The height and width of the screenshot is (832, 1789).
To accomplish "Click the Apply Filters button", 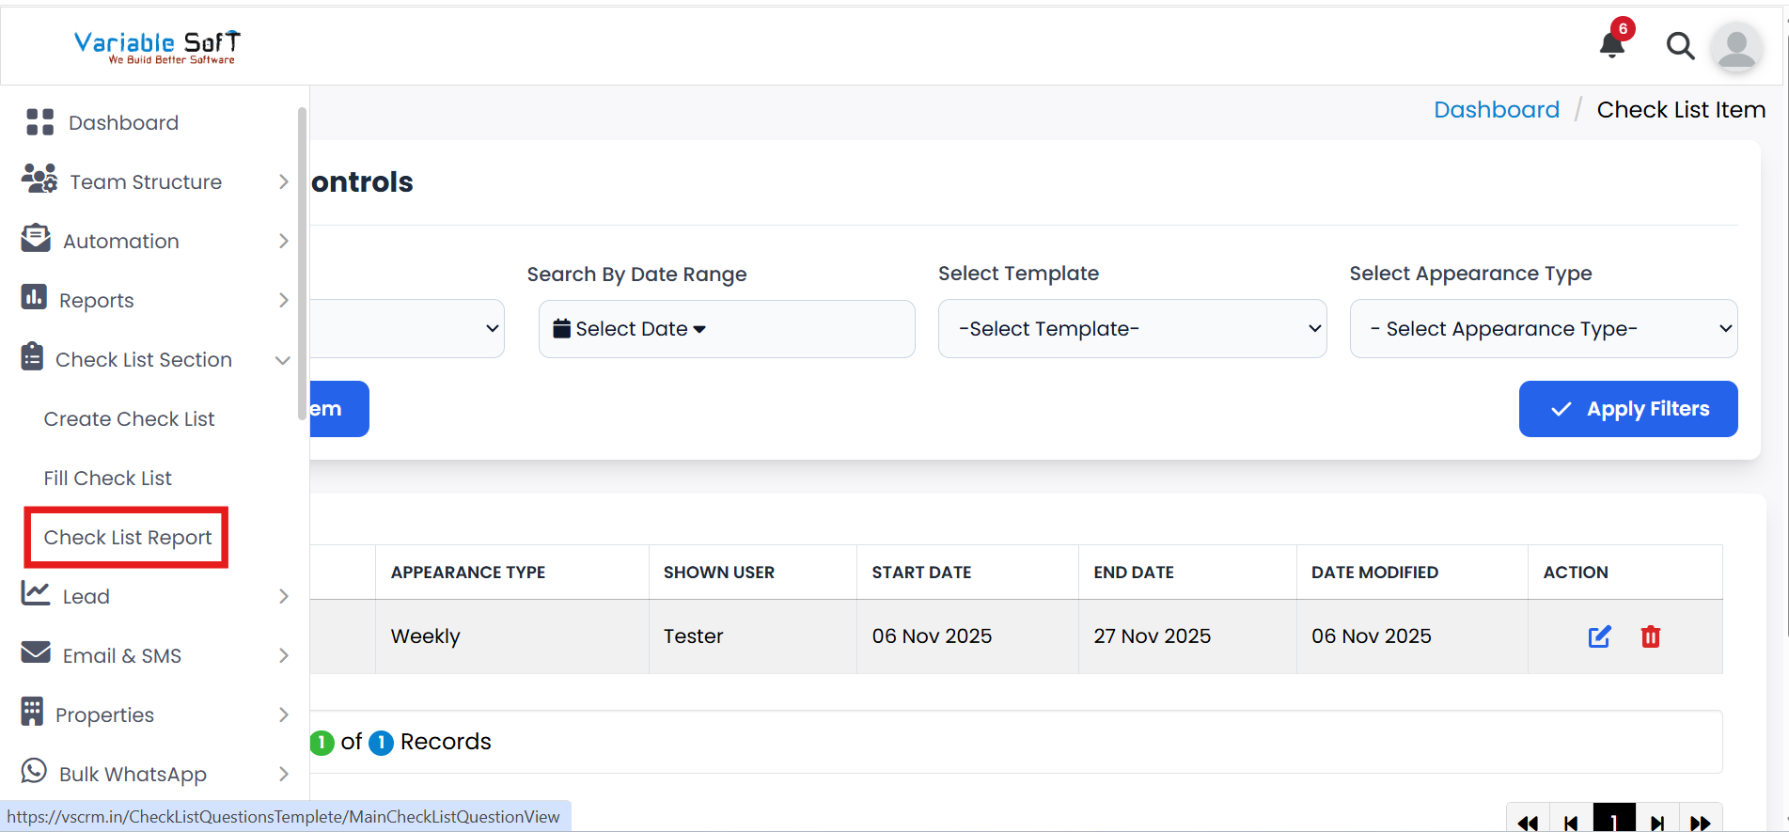I will tap(1627, 409).
